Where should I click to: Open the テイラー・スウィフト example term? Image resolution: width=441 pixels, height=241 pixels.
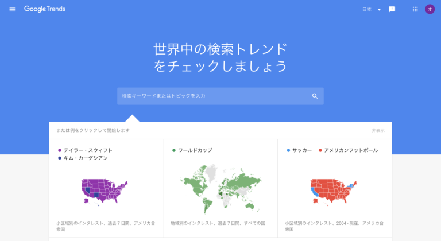pyautogui.click(x=88, y=150)
